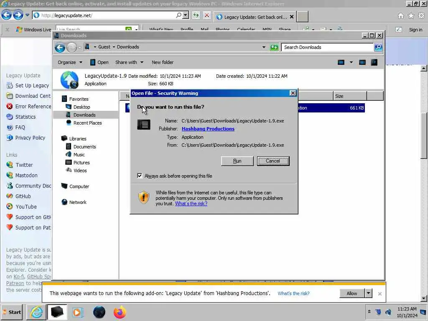
Task: Cancel the Open File security warning
Action: point(273,161)
